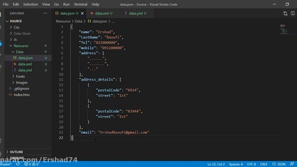Click the feedback icon in status bar
Image resolution: width=297 pixels, height=167 pixels.
coord(292,164)
